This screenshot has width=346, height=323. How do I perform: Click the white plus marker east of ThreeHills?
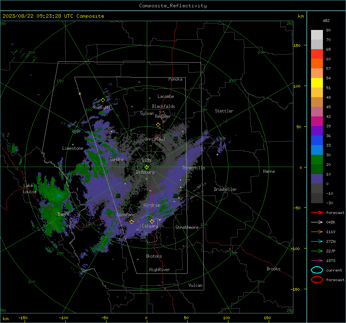(x=217, y=154)
